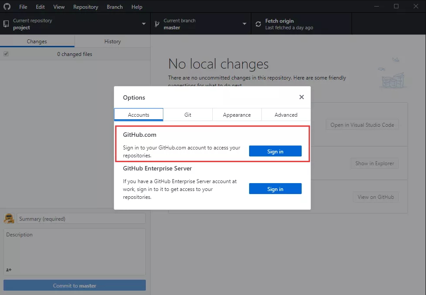Switch to the Changes tab
Viewport: 426px width, 295px height.
pos(37,41)
